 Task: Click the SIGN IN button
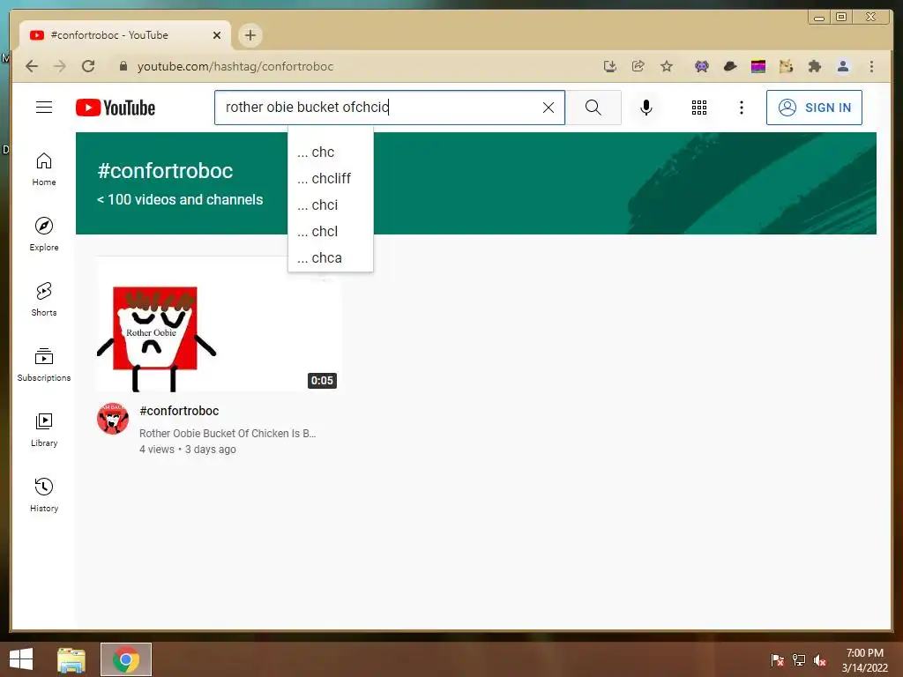[814, 107]
